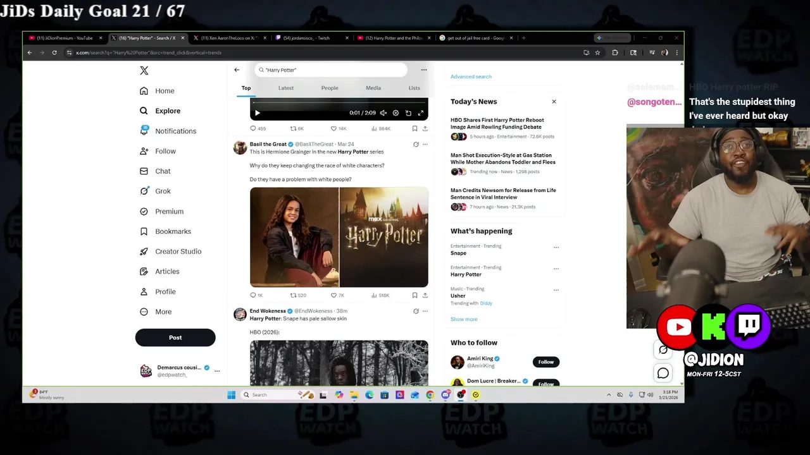
Task: Click the back arrow beside search box
Action: point(237,70)
